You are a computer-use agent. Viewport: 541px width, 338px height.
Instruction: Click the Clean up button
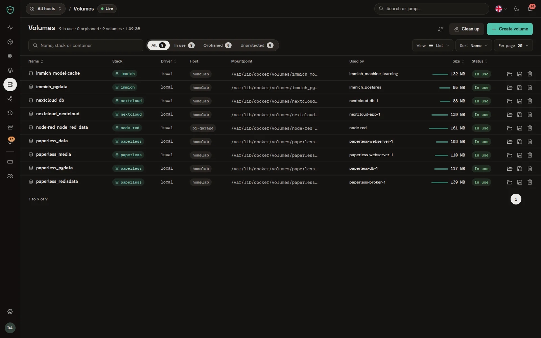click(x=467, y=29)
